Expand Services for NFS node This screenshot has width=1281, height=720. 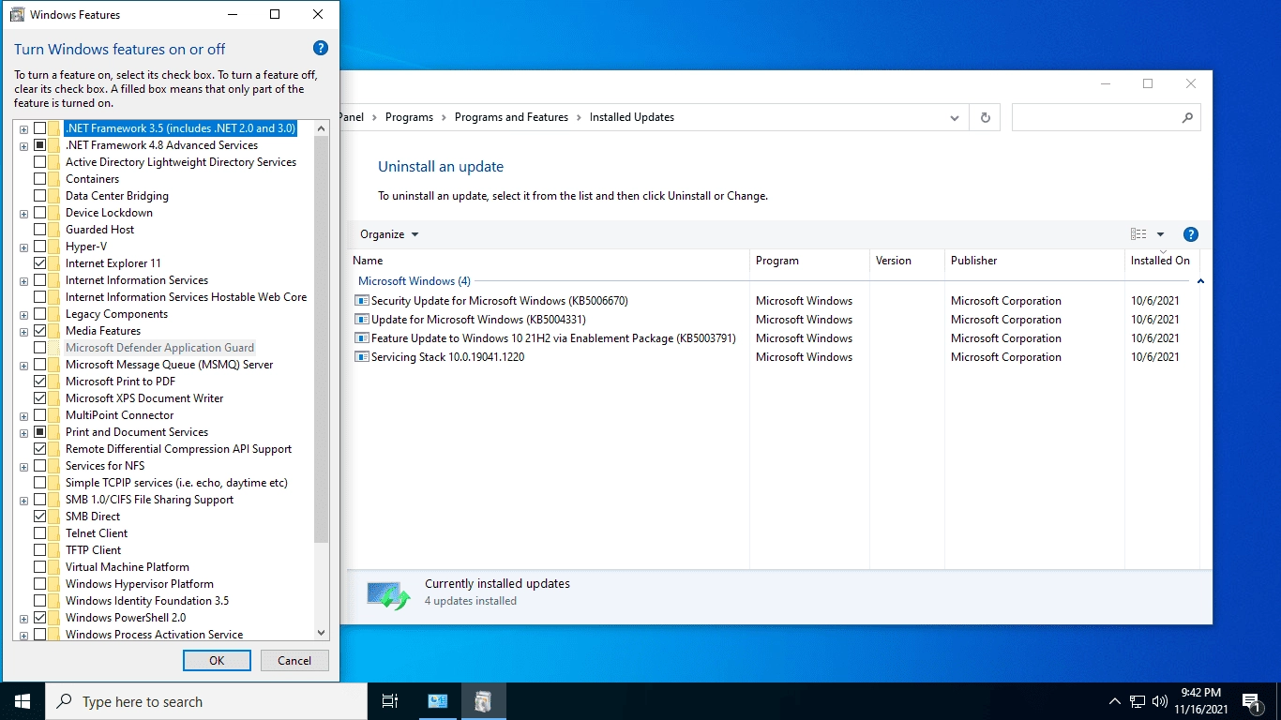(x=23, y=466)
